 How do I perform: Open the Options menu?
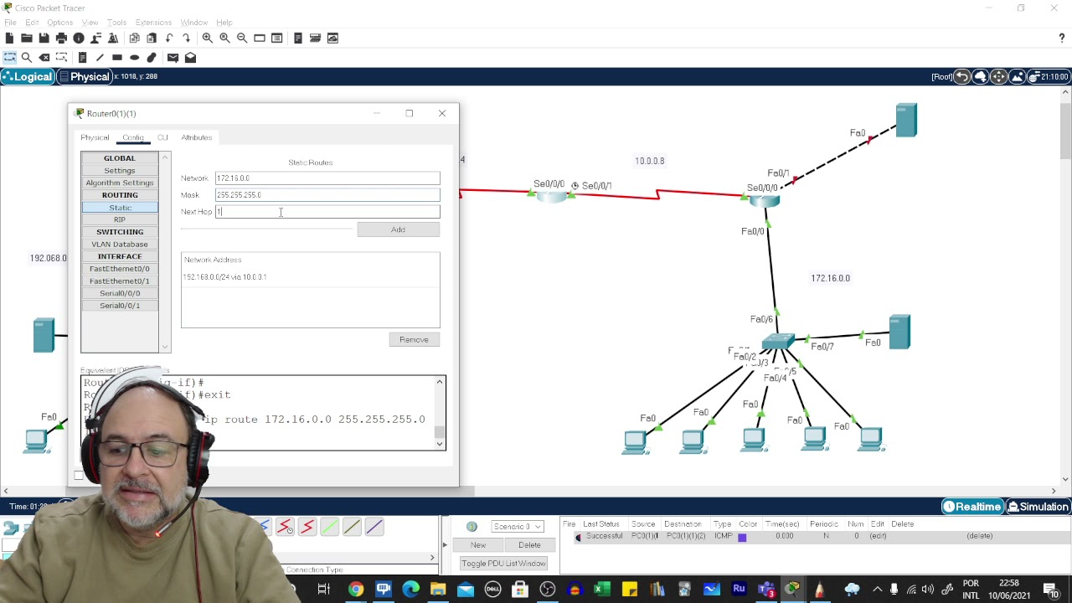coord(59,23)
